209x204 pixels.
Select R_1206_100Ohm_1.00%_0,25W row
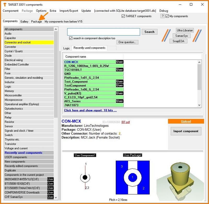(94, 66)
